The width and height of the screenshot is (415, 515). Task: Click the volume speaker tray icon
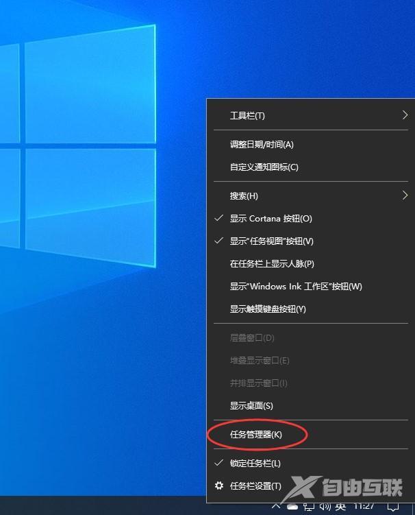(x=325, y=507)
